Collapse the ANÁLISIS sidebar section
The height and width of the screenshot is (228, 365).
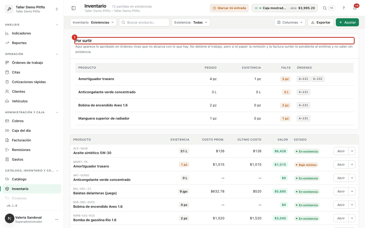coord(57,25)
